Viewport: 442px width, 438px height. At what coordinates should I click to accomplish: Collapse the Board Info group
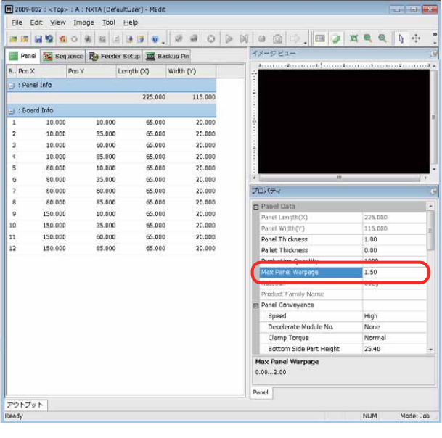point(12,111)
